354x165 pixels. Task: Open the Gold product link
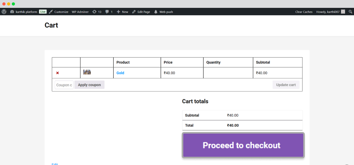pyautogui.click(x=120, y=73)
